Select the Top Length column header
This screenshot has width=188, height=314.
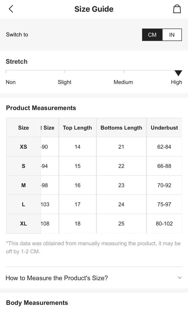77,128
